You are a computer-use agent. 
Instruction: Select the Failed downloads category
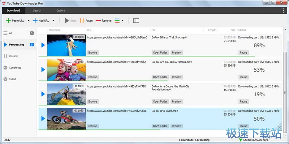click(12, 79)
